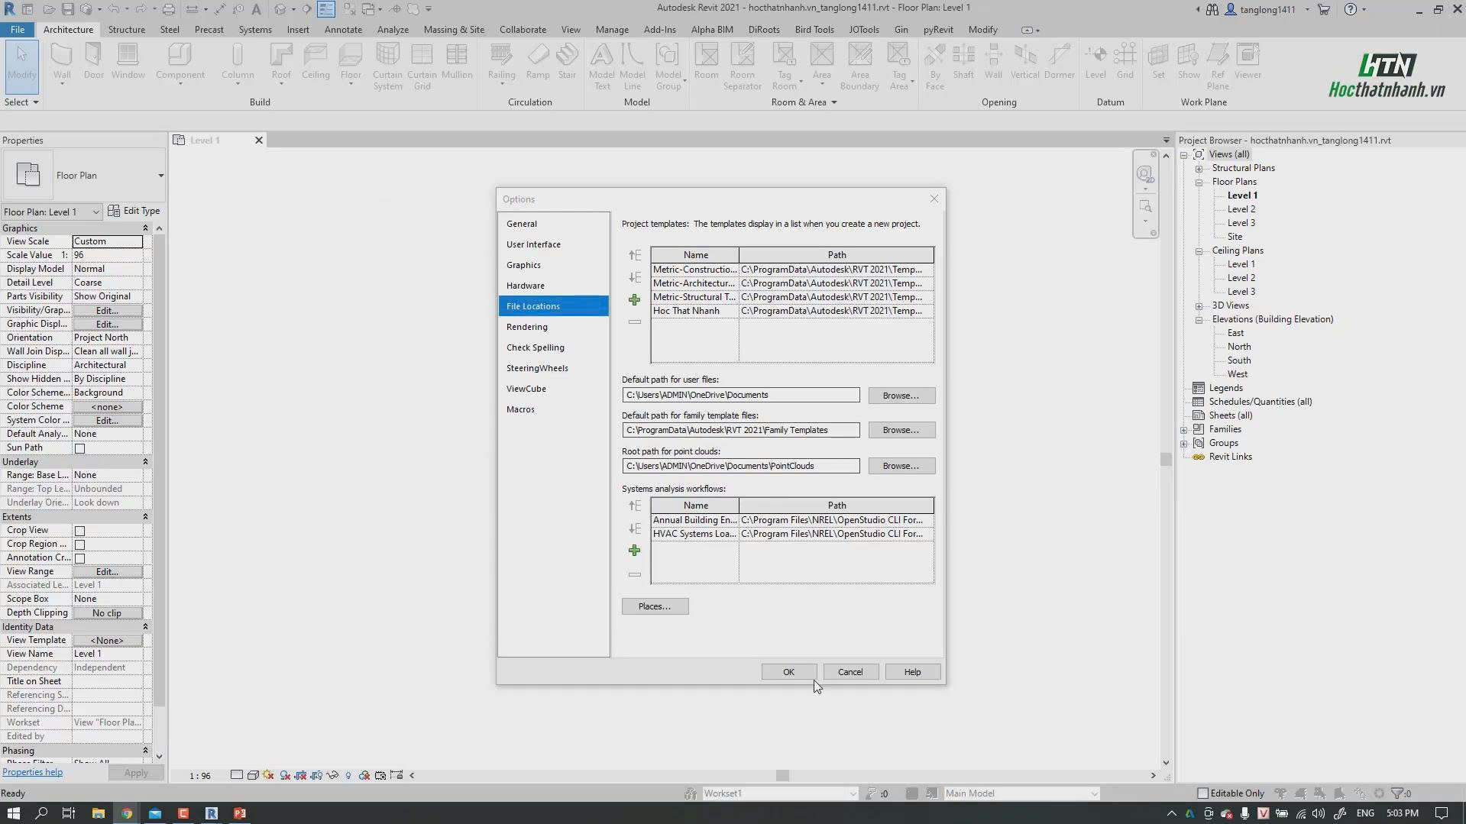Select the Room Separator tool
Viewport: 1466px width, 824px height.
coord(743,66)
